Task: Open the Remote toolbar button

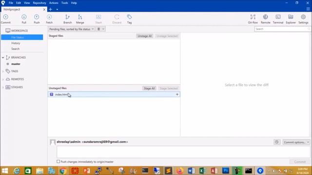Action: [265, 19]
